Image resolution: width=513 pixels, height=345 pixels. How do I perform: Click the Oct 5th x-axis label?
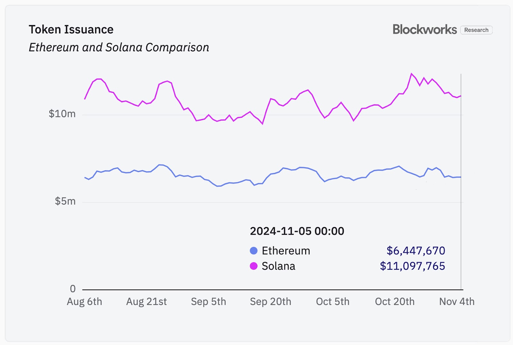point(332,302)
